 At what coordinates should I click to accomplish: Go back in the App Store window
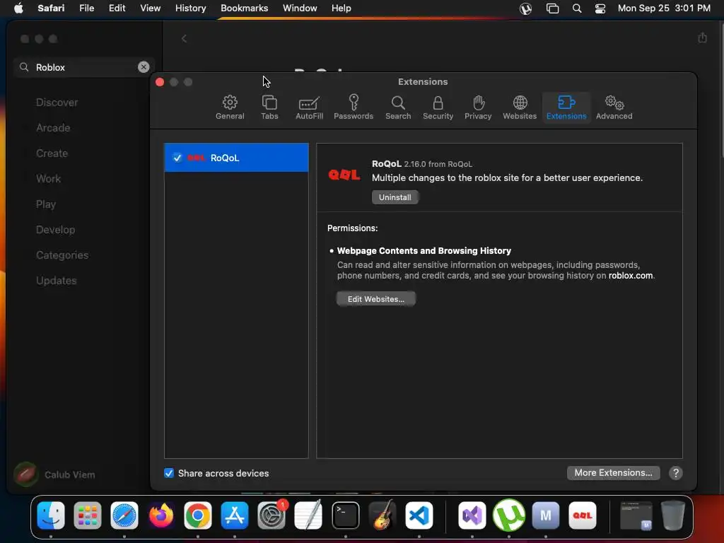184,38
